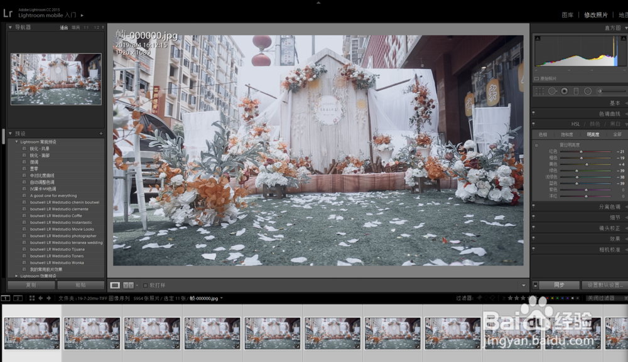Collapse the 直方图 histogram panel
628x362 pixels.
tap(625, 28)
